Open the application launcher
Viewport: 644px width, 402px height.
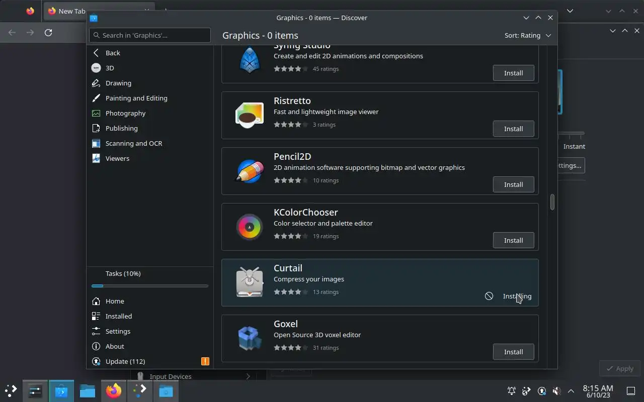[11, 390]
